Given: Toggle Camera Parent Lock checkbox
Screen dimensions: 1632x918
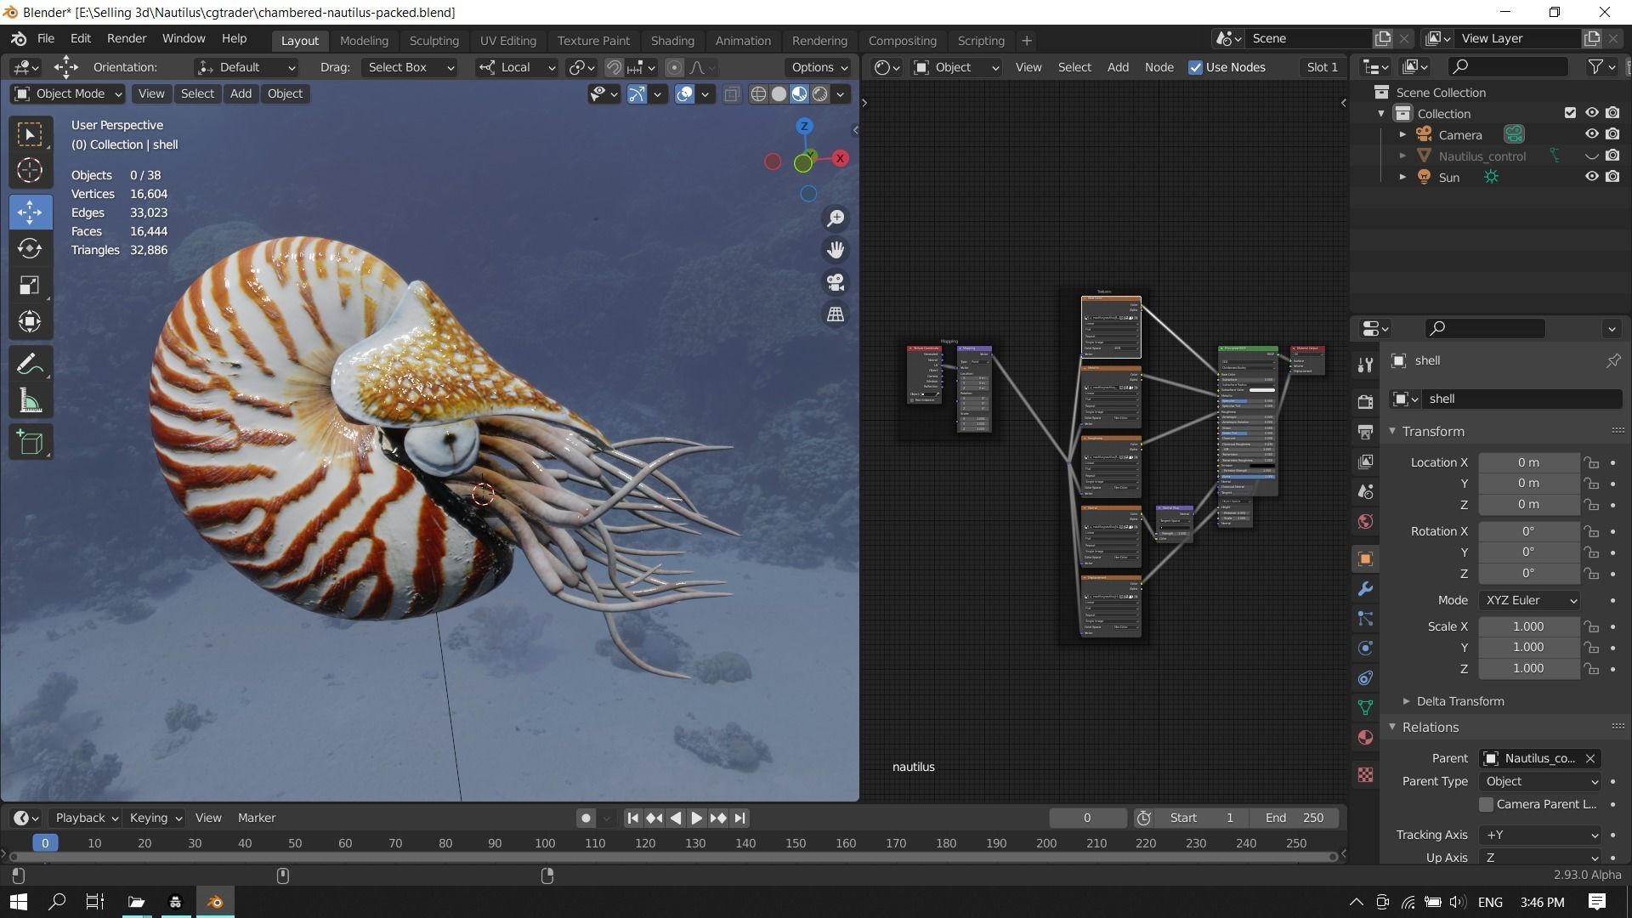Looking at the screenshot, I should pos(1486,804).
